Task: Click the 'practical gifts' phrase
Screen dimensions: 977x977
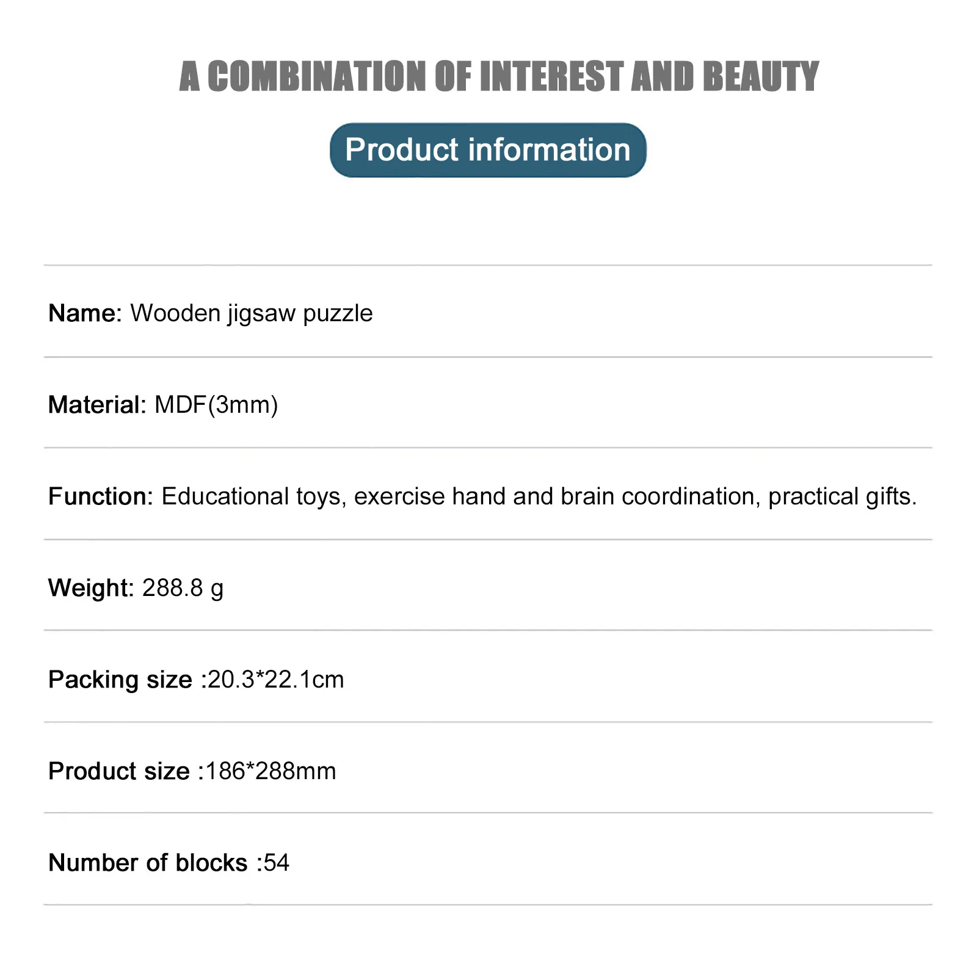Action: (x=841, y=496)
